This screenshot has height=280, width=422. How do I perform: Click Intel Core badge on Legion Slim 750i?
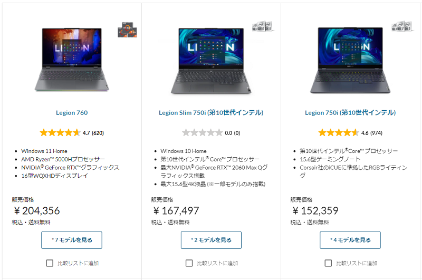point(262,26)
